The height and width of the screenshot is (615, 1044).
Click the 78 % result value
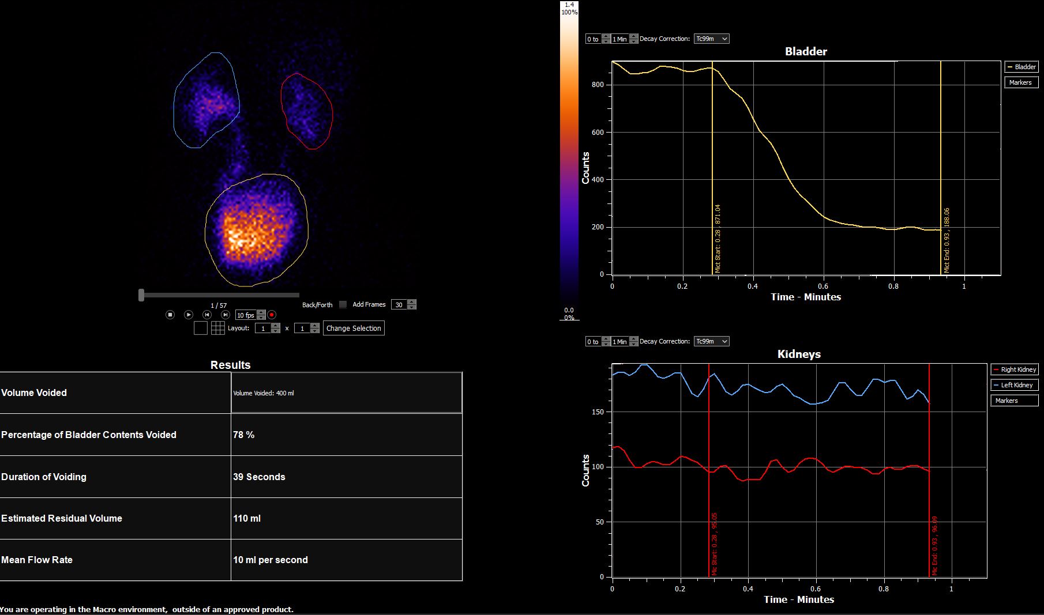point(243,435)
